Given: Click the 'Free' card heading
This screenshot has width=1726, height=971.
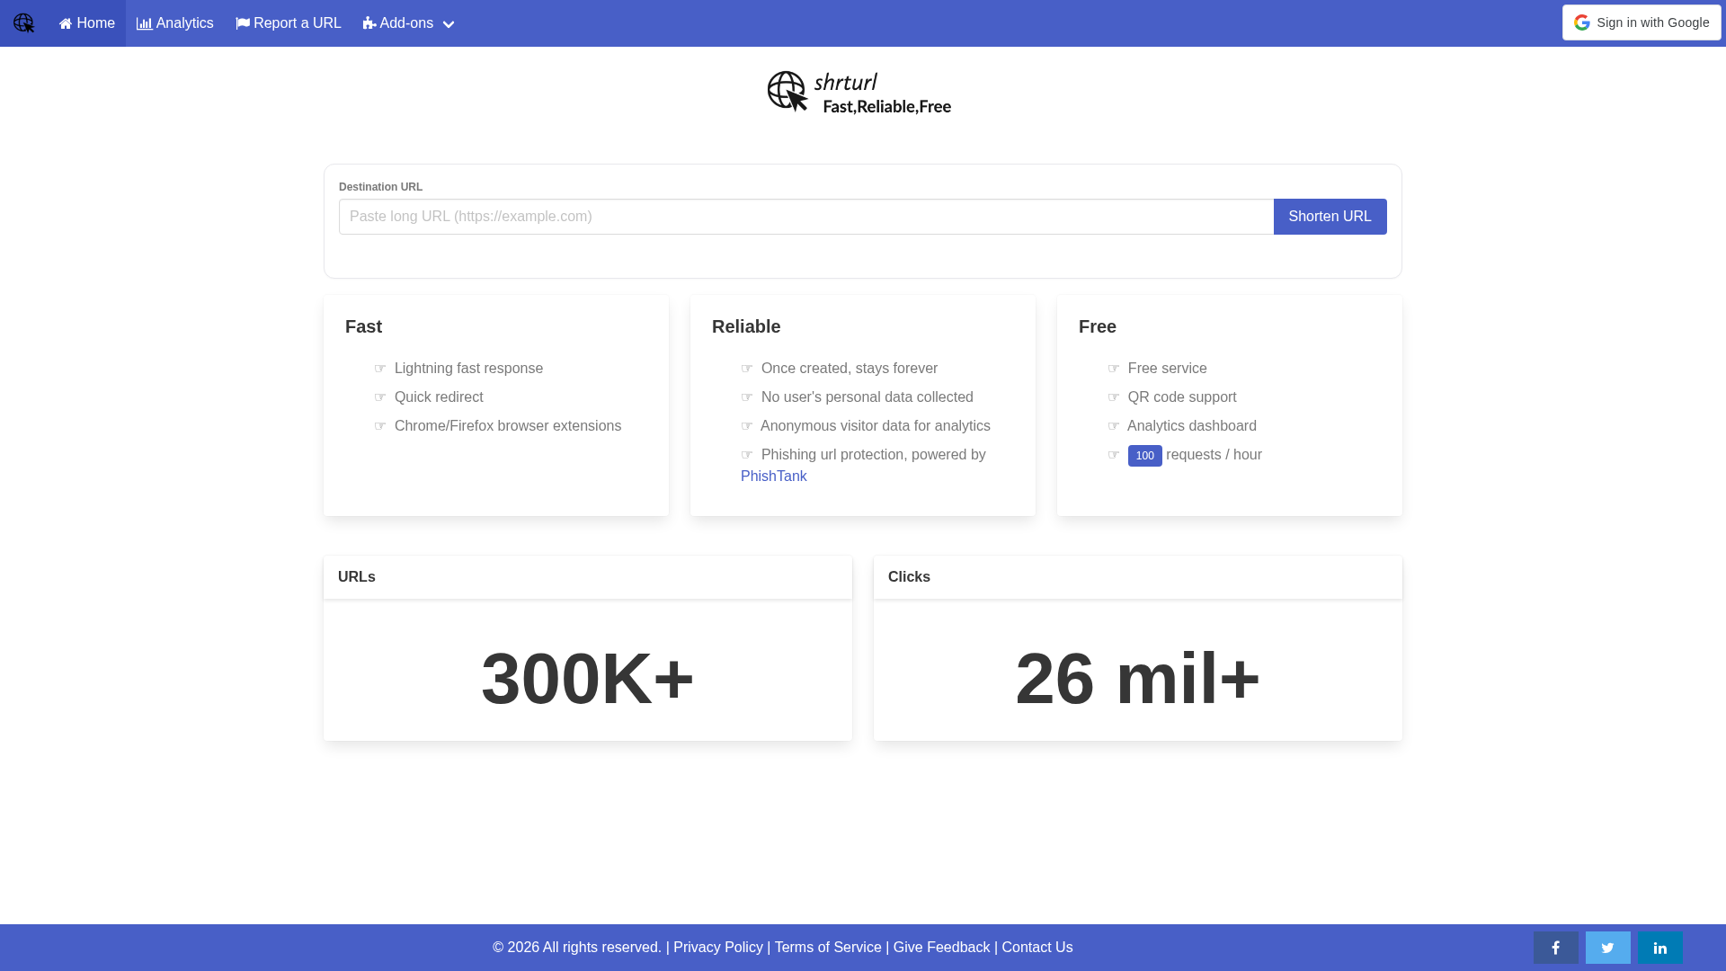Looking at the screenshot, I should pyautogui.click(x=1098, y=326).
